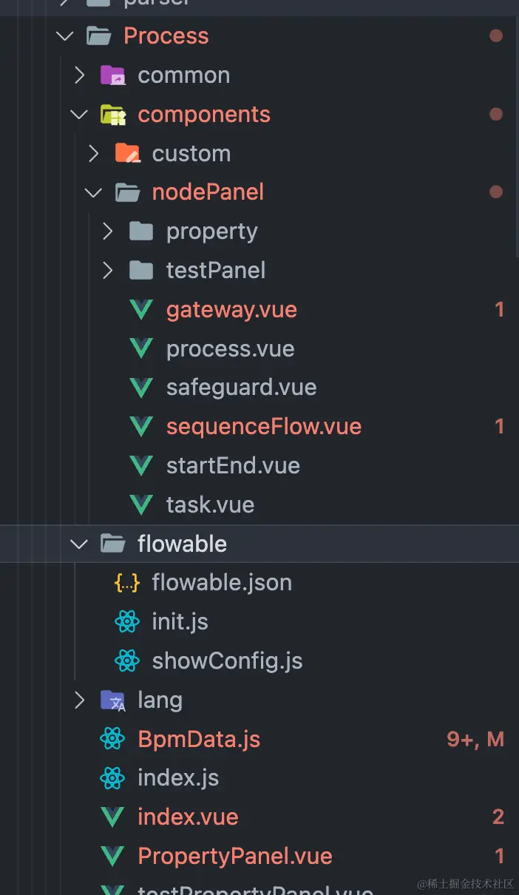Click the JS icon next to init.js
This screenshot has height=895, width=519.
(x=126, y=621)
